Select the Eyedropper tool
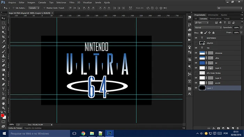Viewport: 244px width, 137px height. point(3,42)
